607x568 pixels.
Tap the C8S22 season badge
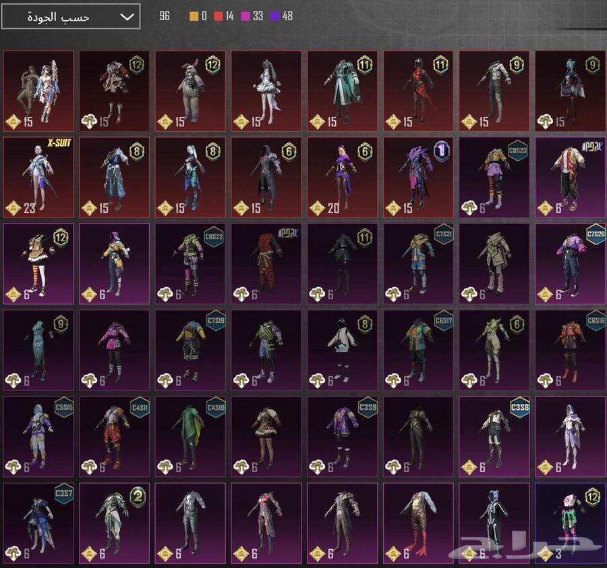coord(214,236)
